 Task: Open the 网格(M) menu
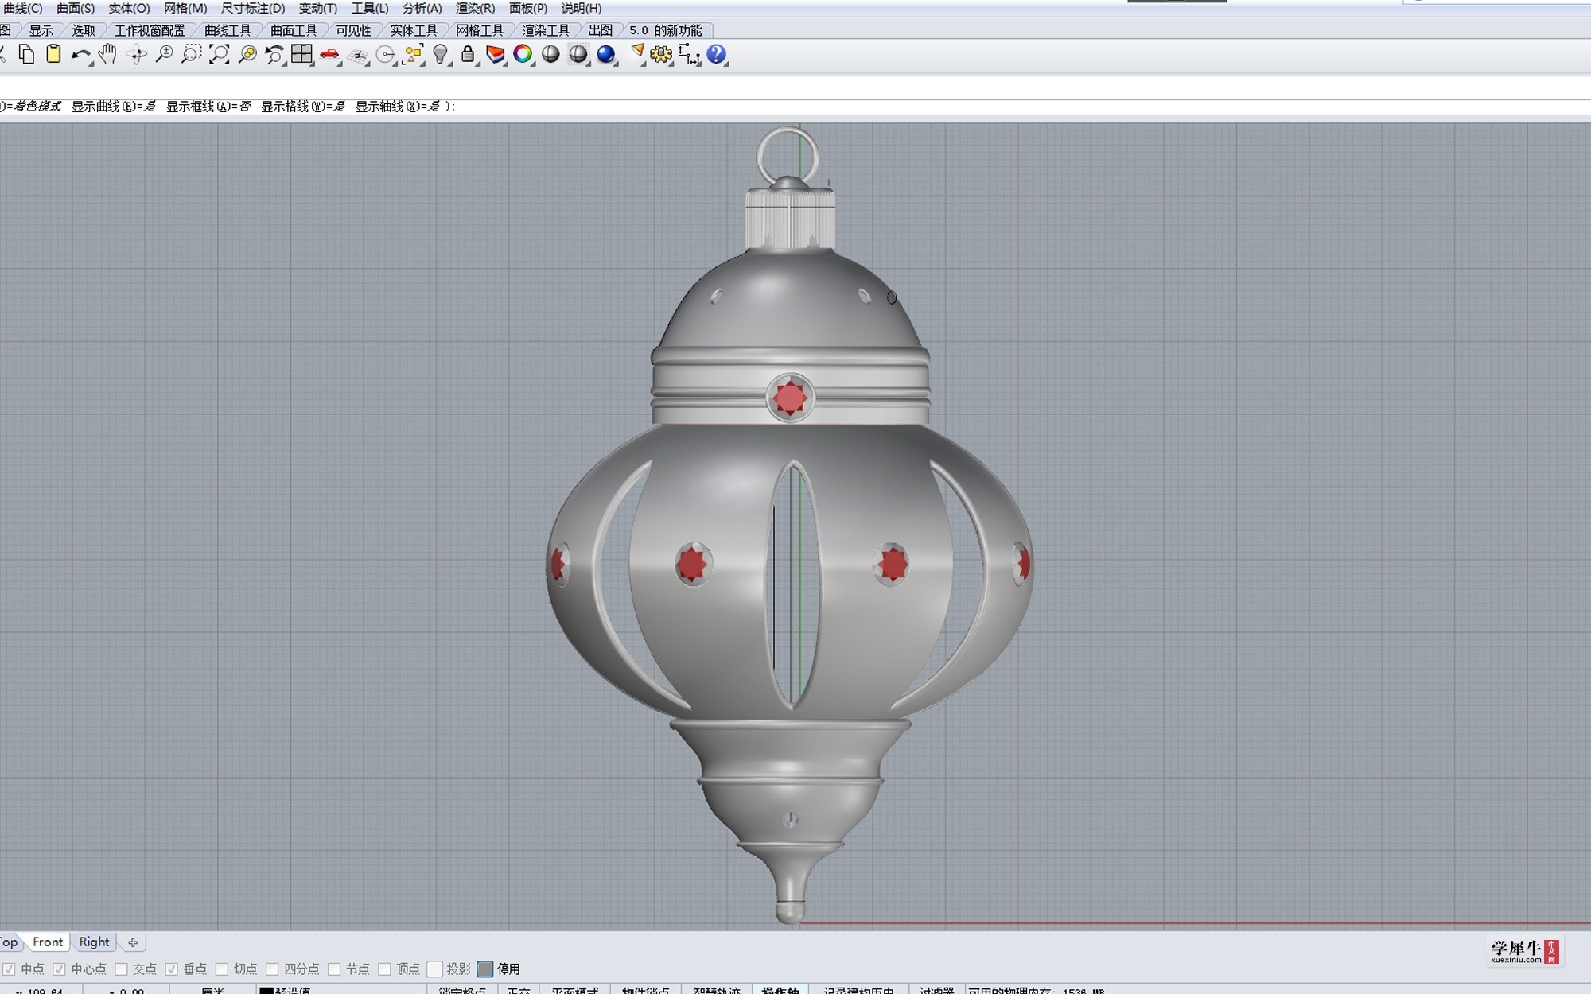pos(185,8)
